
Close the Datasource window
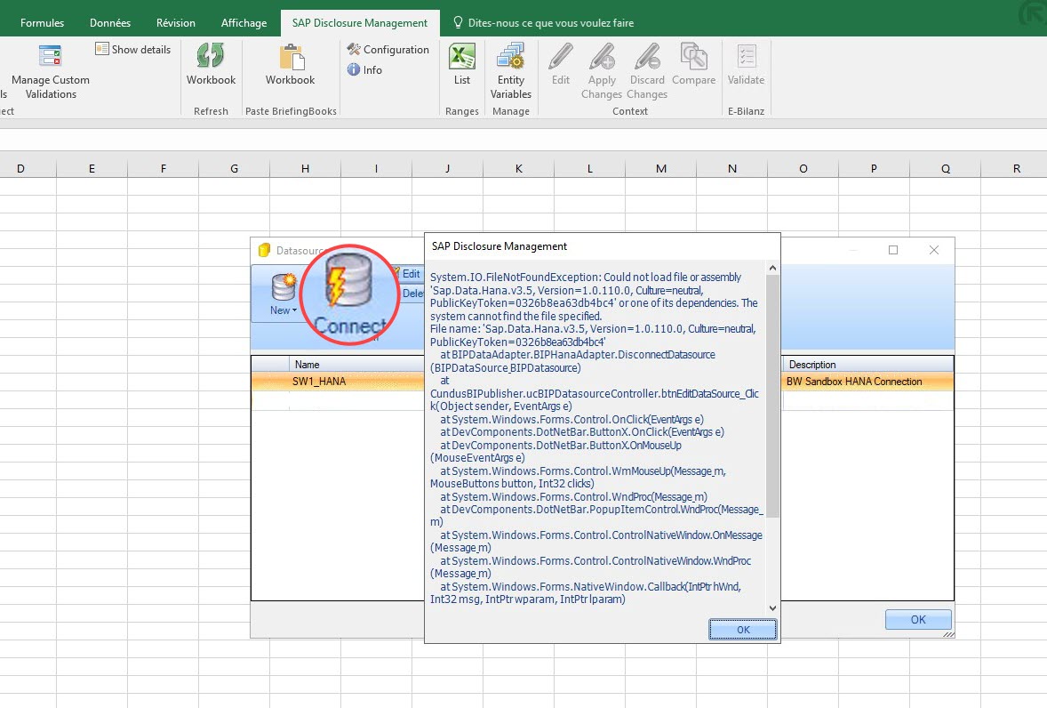[x=933, y=250]
